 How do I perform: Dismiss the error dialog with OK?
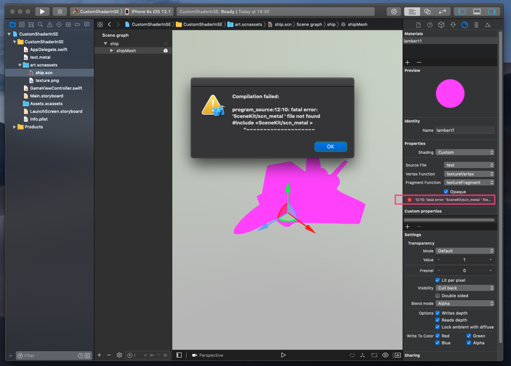330,147
